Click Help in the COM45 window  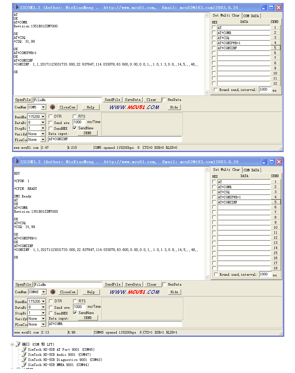coord(91,292)
